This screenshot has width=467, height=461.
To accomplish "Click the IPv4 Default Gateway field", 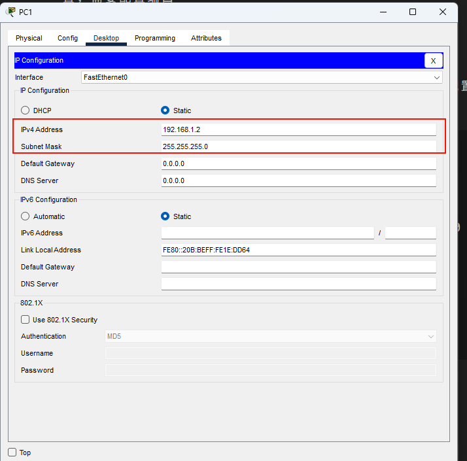I will click(298, 163).
